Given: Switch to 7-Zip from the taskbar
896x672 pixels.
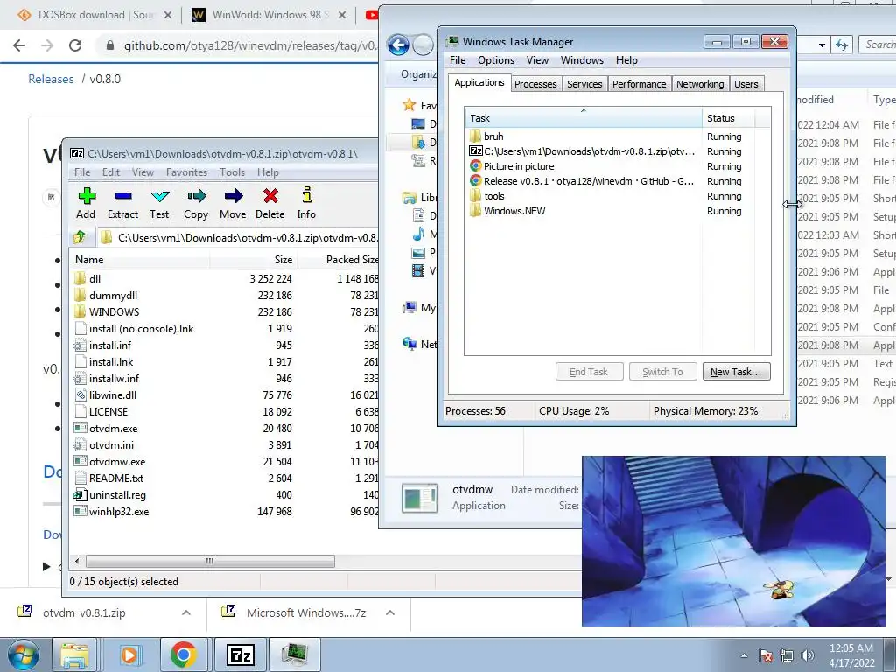Looking at the screenshot, I should 240,654.
